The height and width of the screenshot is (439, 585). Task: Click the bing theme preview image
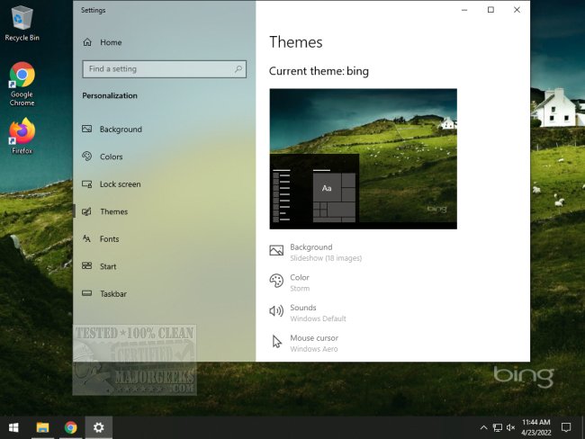[x=363, y=158]
